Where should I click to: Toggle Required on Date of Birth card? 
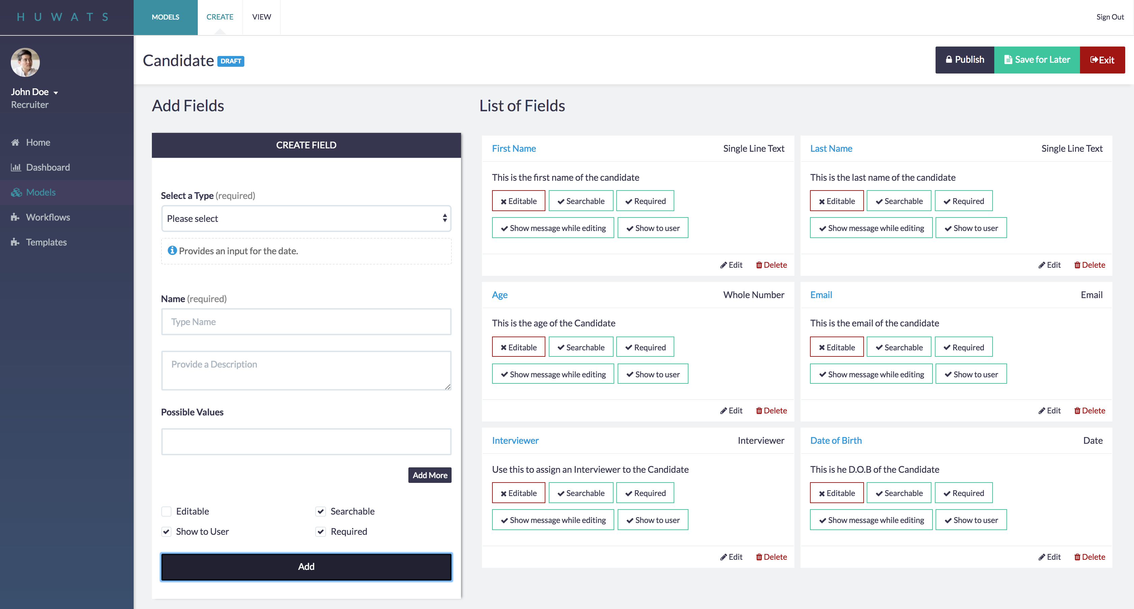963,493
